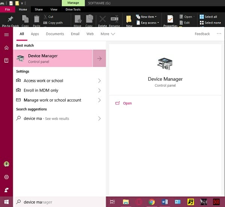Open the Notebook icon in search sidebar
The image size is (225, 207).
(6, 60)
